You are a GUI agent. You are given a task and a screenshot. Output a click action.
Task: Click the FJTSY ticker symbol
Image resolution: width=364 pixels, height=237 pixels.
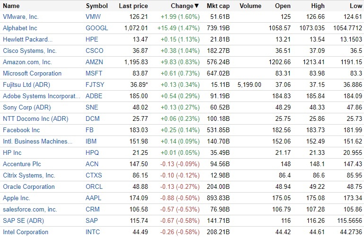pyautogui.click(x=94, y=85)
